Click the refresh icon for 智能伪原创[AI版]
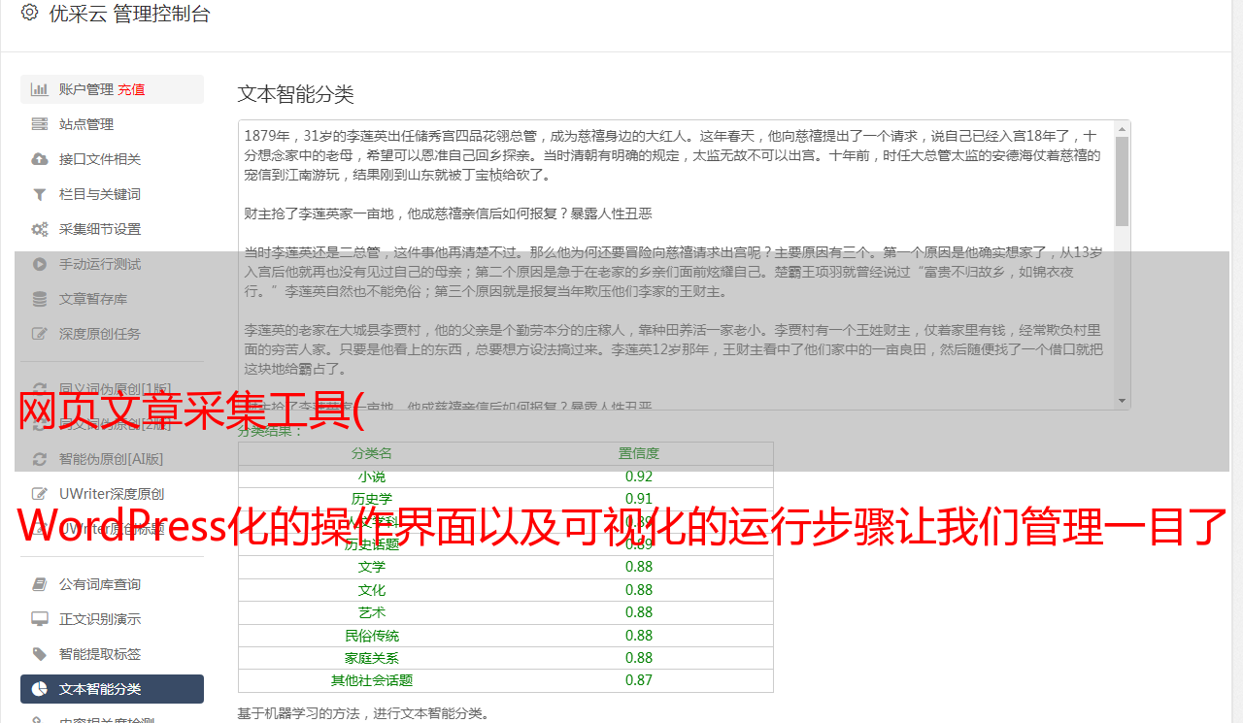 (40, 459)
